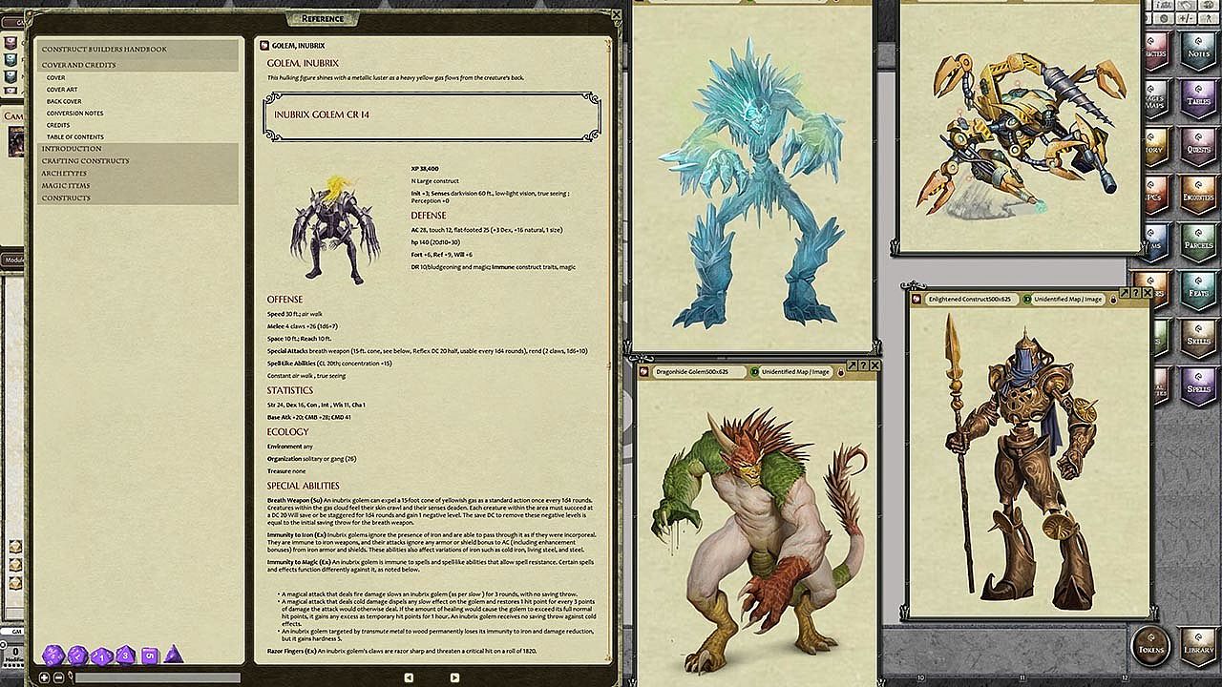Select the purple d10 die

click(101, 656)
